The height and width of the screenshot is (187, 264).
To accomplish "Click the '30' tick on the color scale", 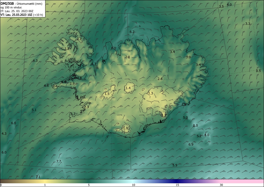I will pyautogui.click(x=221, y=185).
